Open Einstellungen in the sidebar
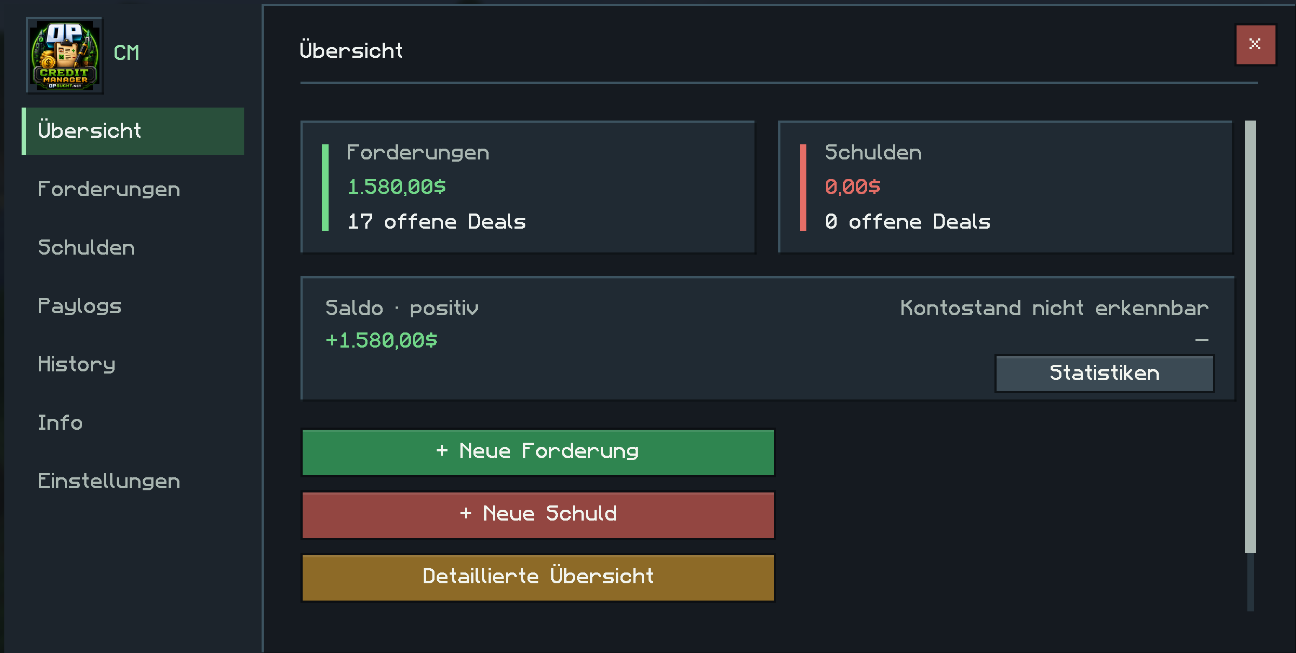 click(133, 482)
